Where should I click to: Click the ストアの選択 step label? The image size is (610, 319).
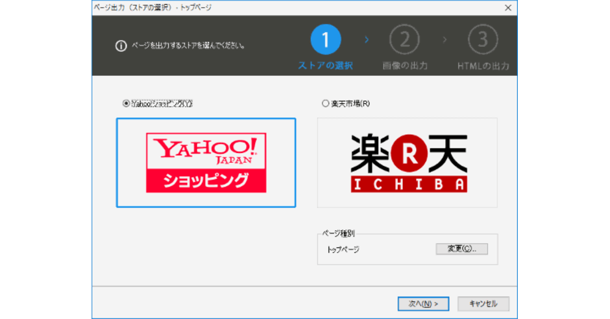tap(326, 65)
